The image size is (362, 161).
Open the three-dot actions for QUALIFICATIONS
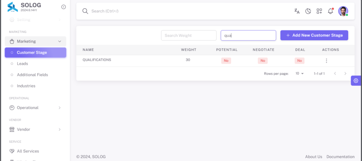click(x=326, y=61)
